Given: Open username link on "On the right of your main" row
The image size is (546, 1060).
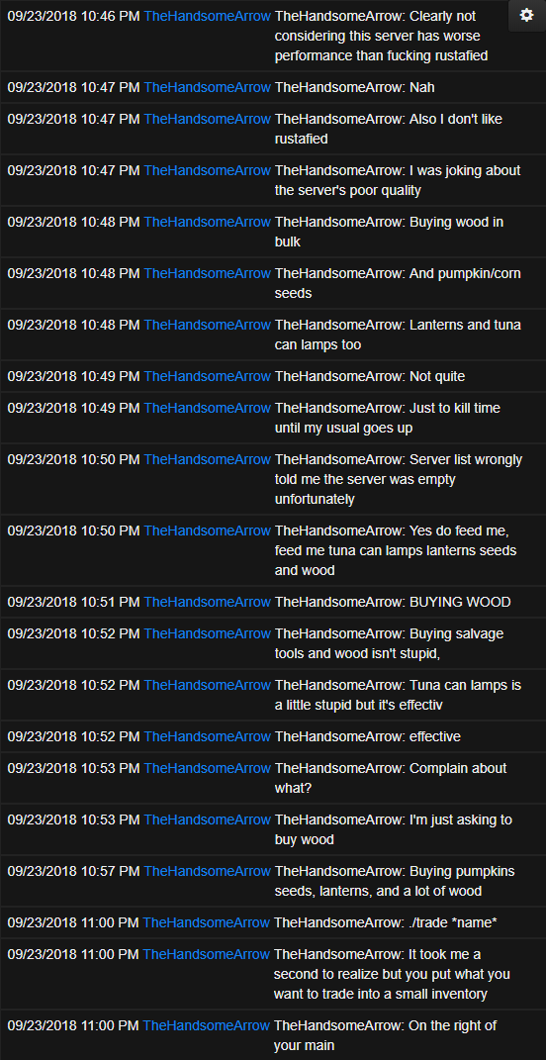Looking at the screenshot, I should point(206,1024).
